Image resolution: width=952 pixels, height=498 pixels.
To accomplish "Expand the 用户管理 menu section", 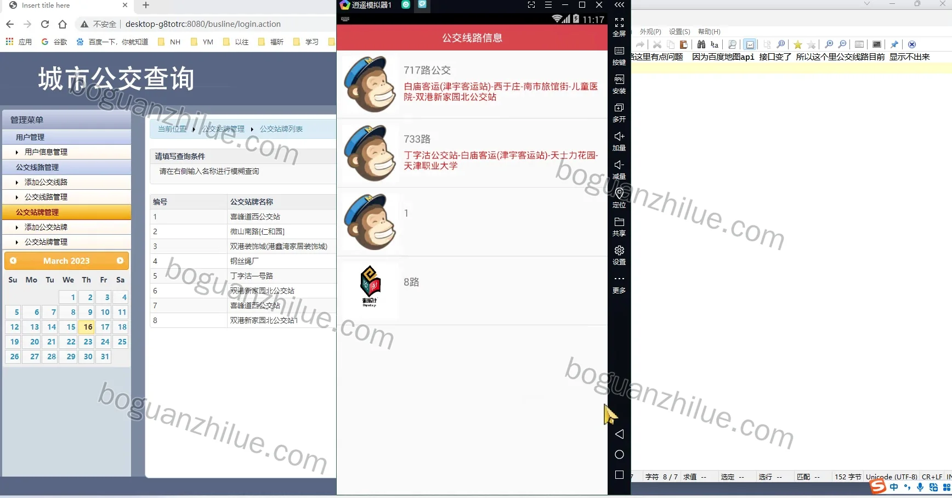I will 67,137.
